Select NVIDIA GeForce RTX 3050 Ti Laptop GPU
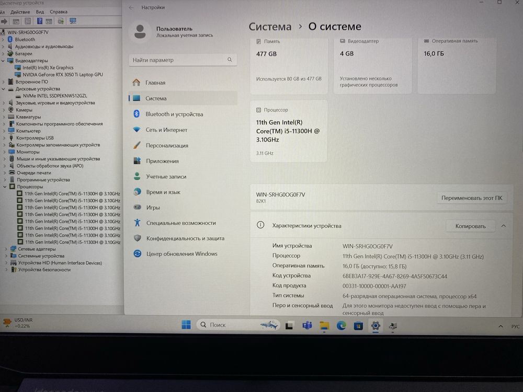The width and height of the screenshot is (523, 392). coord(62,75)
